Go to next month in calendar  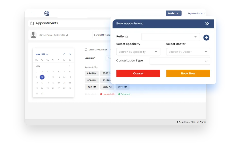click(x=70, y=54)
